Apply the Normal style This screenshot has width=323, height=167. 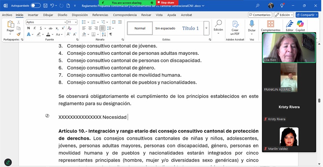tap(140, 28)
